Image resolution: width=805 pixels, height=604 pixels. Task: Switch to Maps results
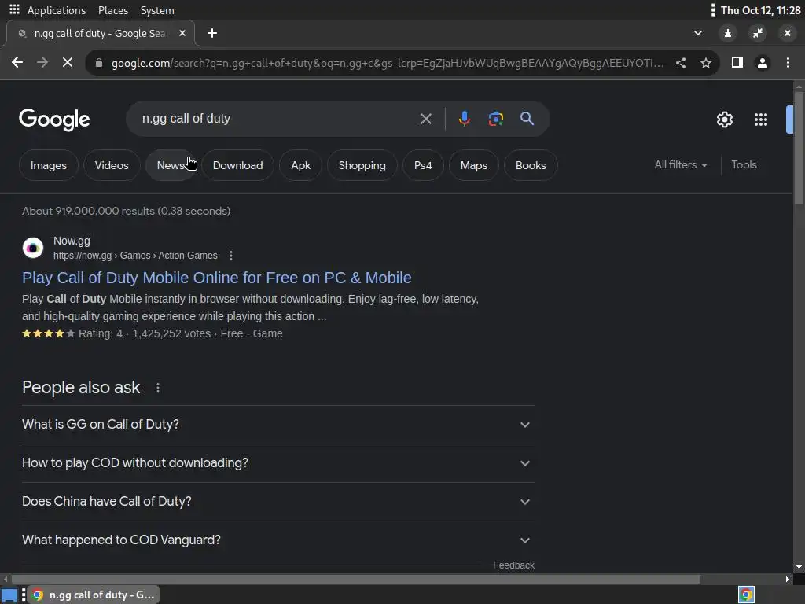coord(474,165)
